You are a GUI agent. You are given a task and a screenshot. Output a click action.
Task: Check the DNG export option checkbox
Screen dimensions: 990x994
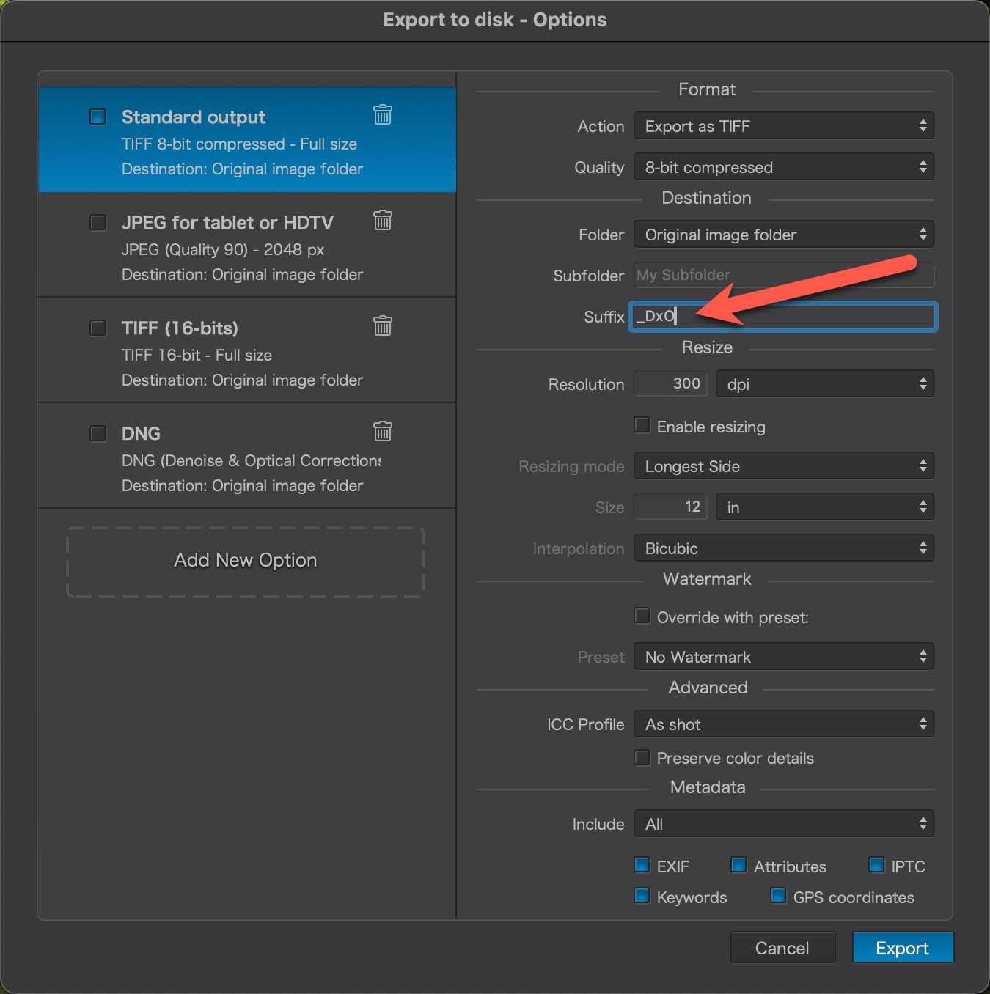point(98,433)
